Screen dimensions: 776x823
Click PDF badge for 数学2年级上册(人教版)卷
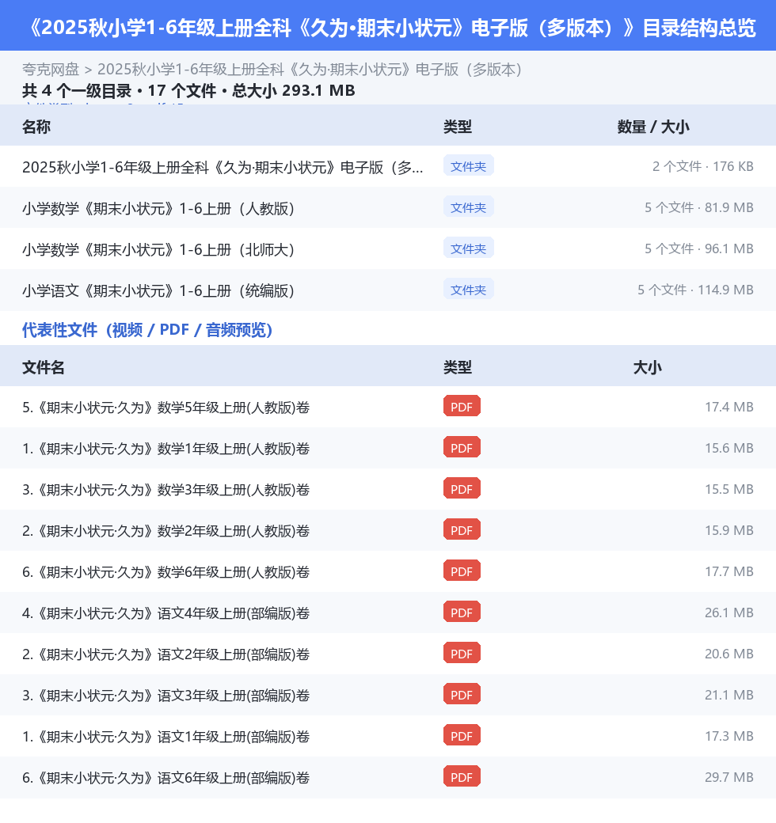(462, 529)
